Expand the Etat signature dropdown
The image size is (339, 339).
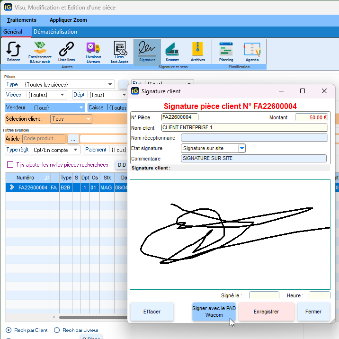point(241,148)
